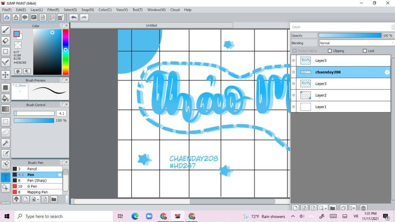Click download cloud brush icon

click(16, 199)
